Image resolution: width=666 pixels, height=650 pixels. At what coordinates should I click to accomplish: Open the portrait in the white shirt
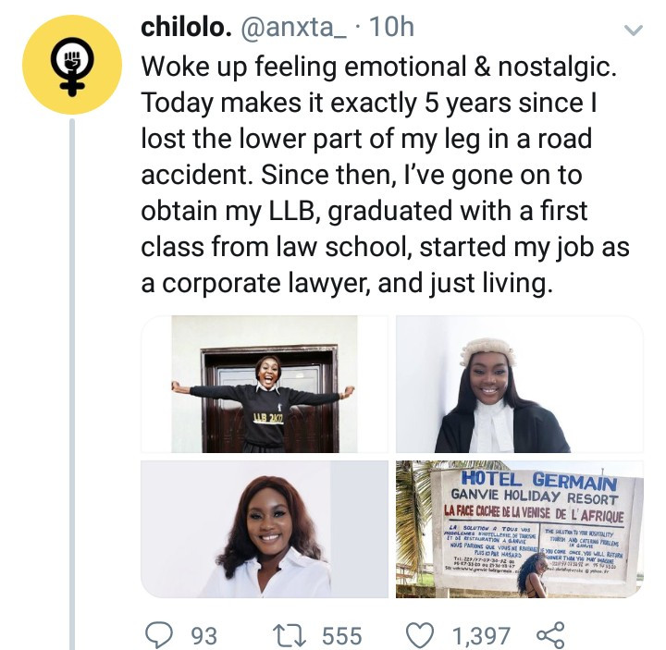click(264, 529)
